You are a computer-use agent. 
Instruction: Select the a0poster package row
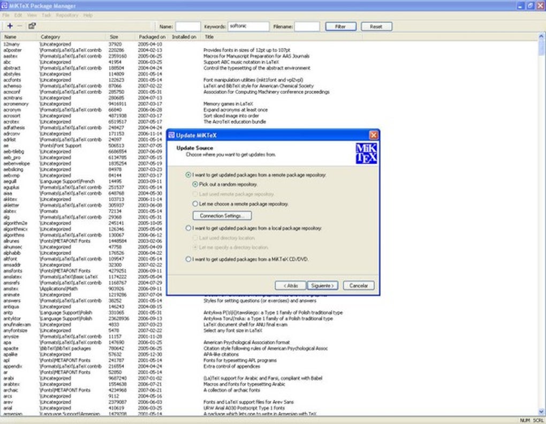[269, 50]
